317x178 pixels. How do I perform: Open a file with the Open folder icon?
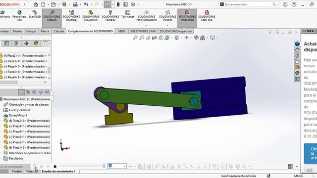53,4
